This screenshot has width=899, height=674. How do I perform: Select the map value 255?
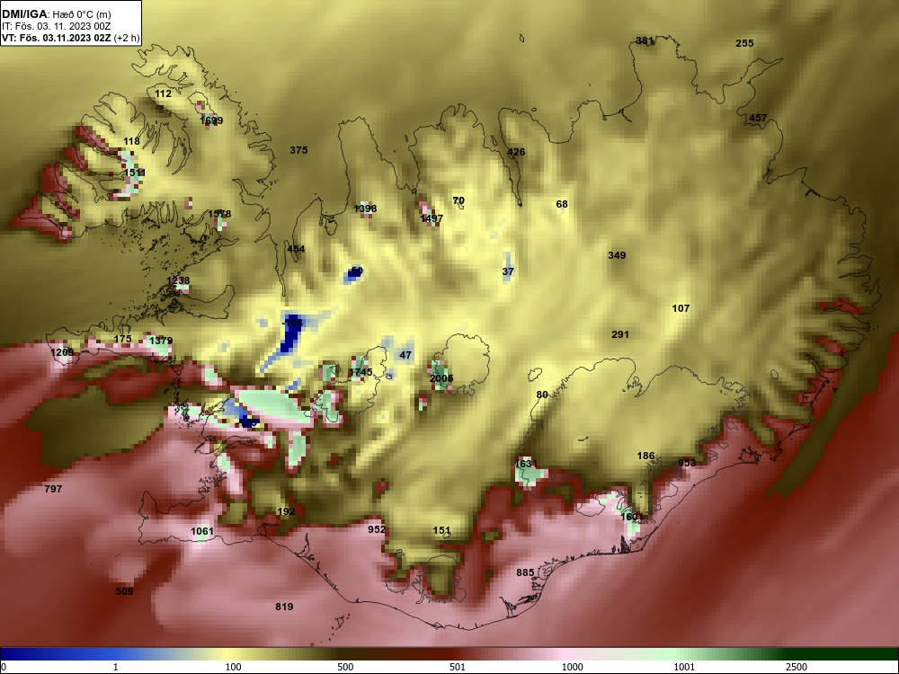[x=744, y=43]
